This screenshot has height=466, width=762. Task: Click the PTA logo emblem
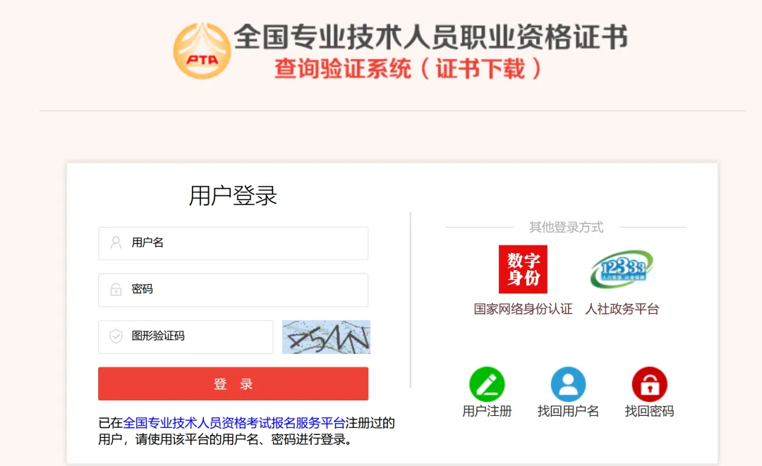click(x=202, y=51)
